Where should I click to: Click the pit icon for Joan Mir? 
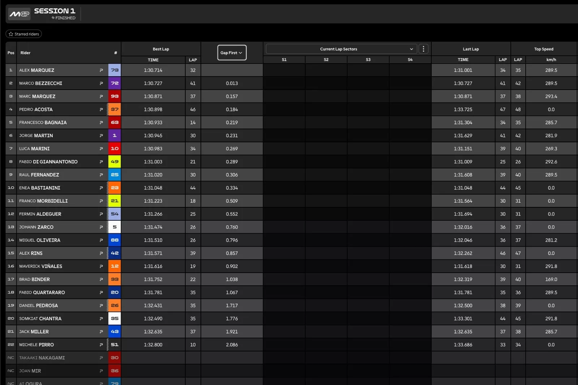[x=101, y=371]
